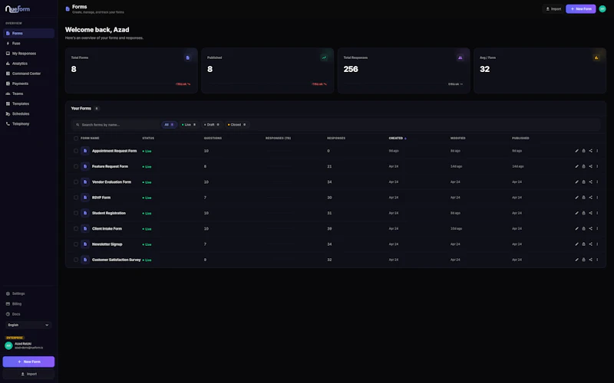Open the user avatar menu at top right
The image size is (614, 383).
coord(602,8)
